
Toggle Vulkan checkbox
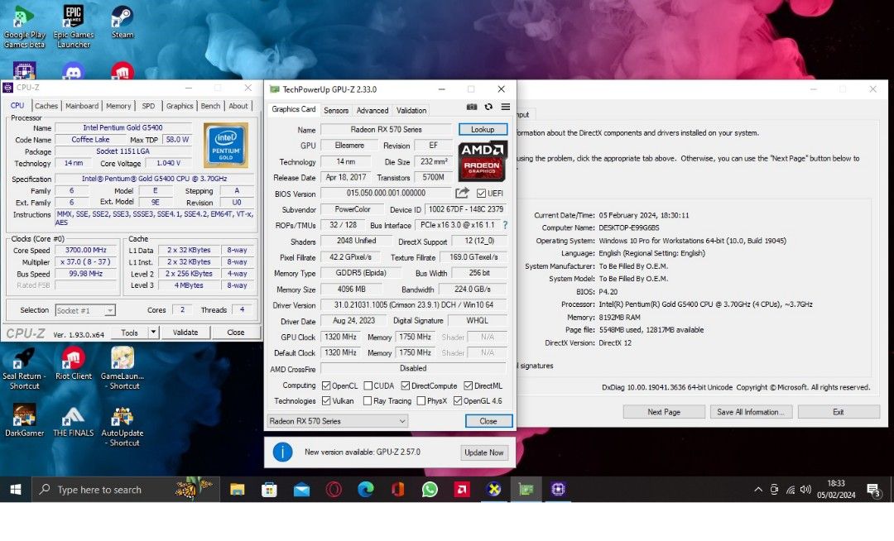point(326,401)
